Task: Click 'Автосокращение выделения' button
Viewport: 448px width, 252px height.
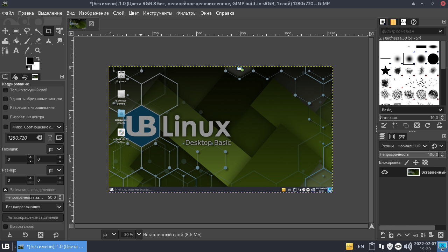Action: (x=33, y=217)
